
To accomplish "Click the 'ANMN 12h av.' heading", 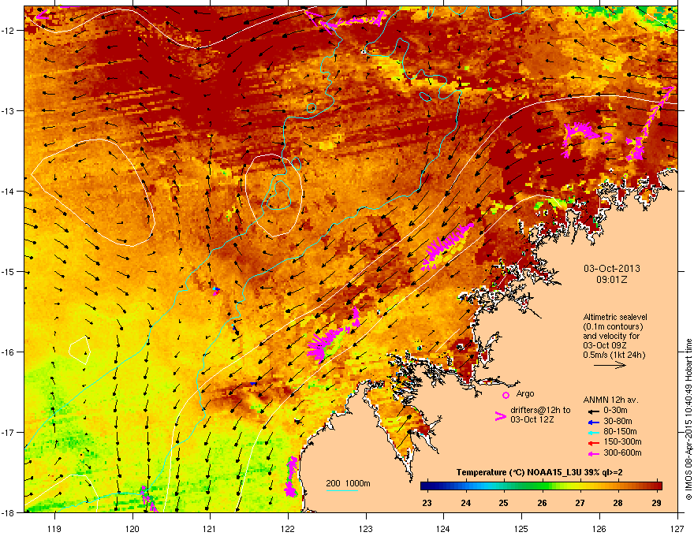I will click(610, 400).
